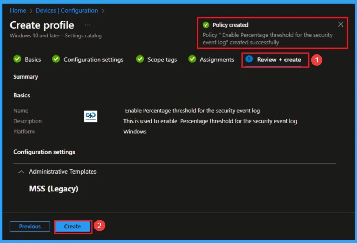Click the green checkmark on Assignments step
Image resolution: width=357 pixels, height=243 pixels.
(x=192, y=59)
